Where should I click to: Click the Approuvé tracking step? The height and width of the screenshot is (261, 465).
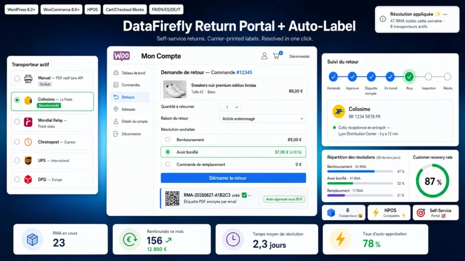coord(352,77)
